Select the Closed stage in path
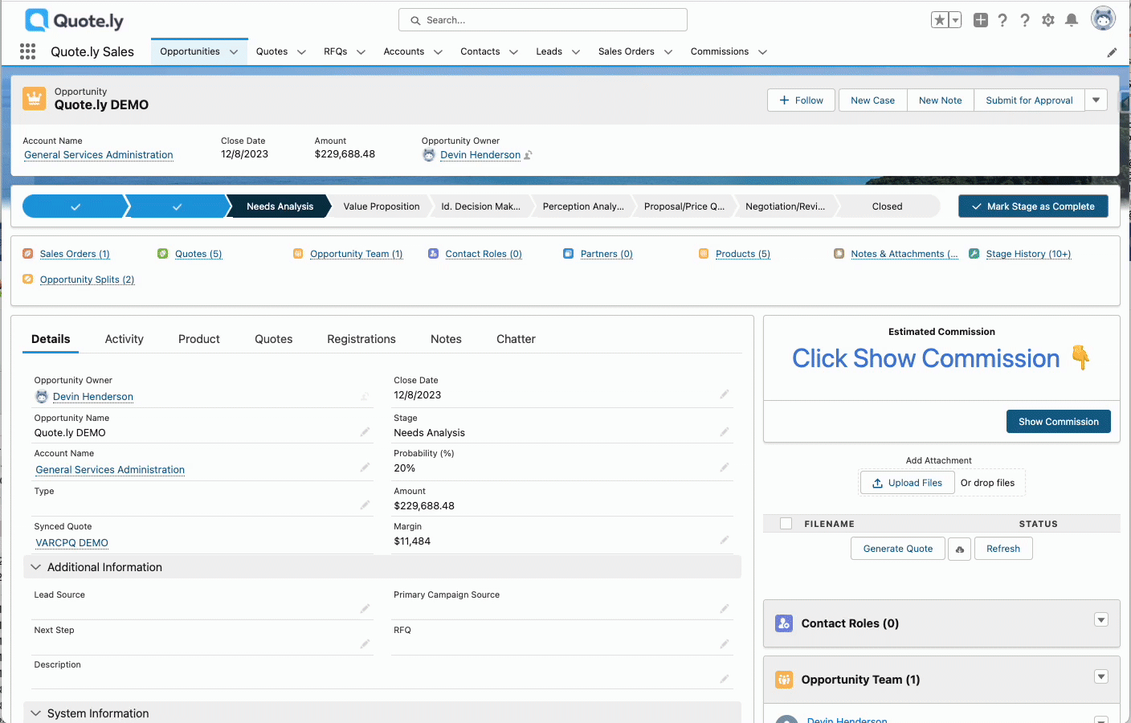The height and width of the screenshot is (723, 1131). (888, 206)
